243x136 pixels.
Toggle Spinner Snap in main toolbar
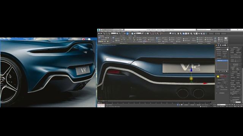158,34
